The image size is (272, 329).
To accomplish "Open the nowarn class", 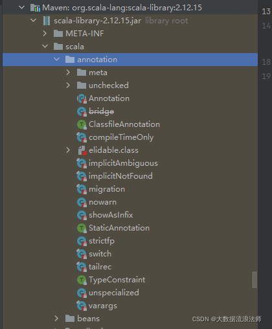I will point(103,202).
